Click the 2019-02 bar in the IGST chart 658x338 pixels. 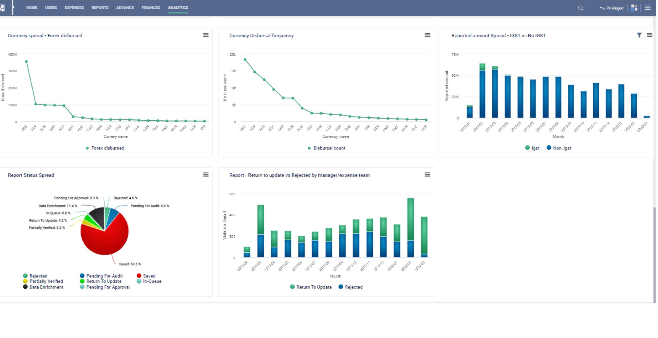coord(482,91)
